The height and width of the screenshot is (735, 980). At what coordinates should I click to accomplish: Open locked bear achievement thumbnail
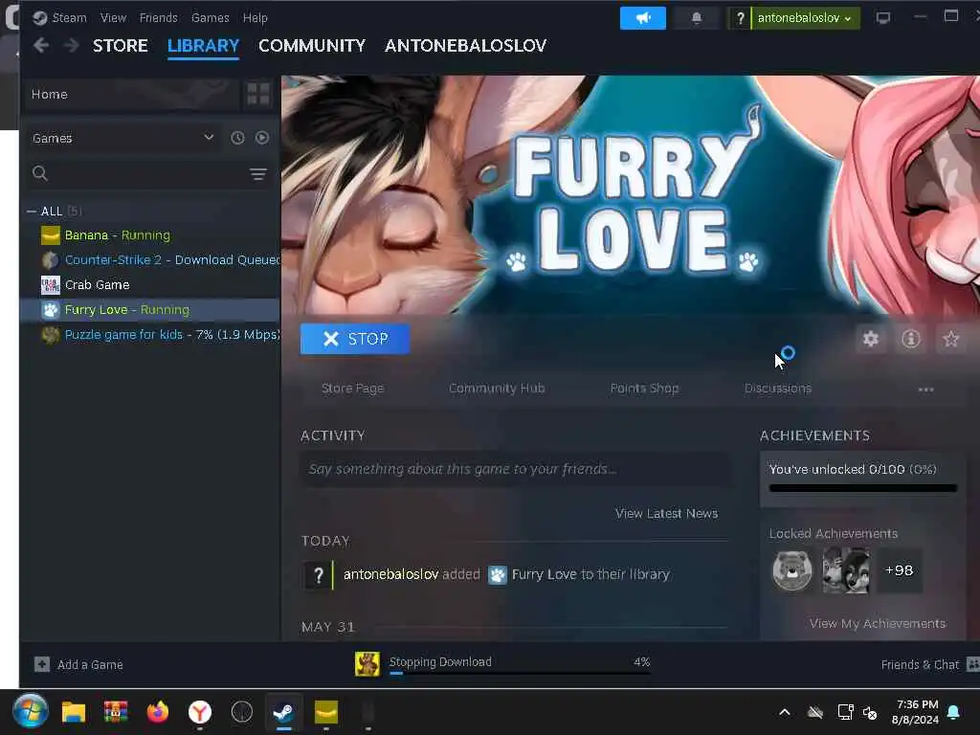pos(791,570)
